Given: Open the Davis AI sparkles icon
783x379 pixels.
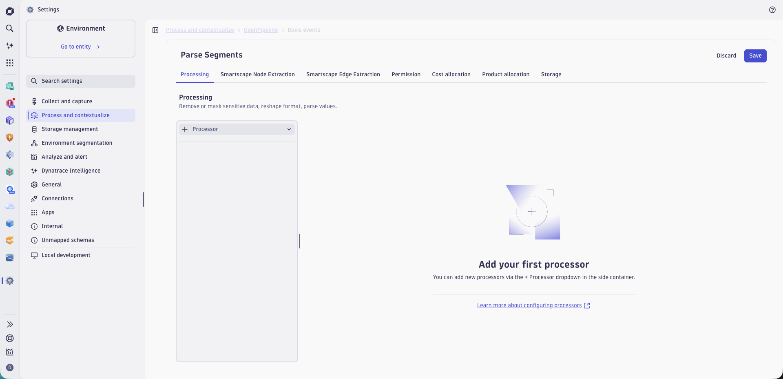Looking at the screenshot, I should [10, 46].
